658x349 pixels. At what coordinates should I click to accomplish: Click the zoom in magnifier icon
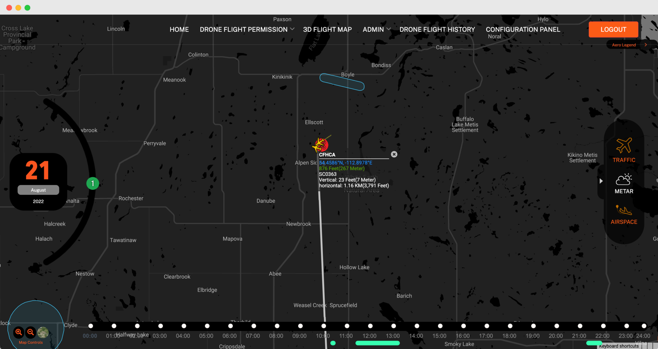coord(19,332)
